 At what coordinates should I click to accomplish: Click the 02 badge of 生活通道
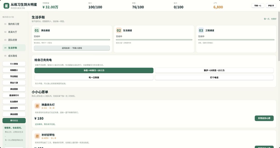119,30
